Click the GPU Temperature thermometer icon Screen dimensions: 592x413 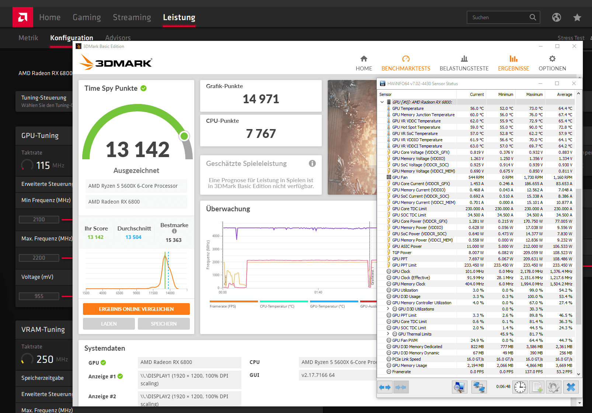click(389, 108)
